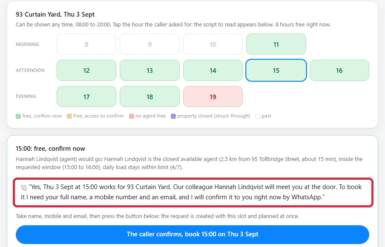
Task: Pick the 14 hour slot
Action: pyautogui.click(x=213, y=70)
